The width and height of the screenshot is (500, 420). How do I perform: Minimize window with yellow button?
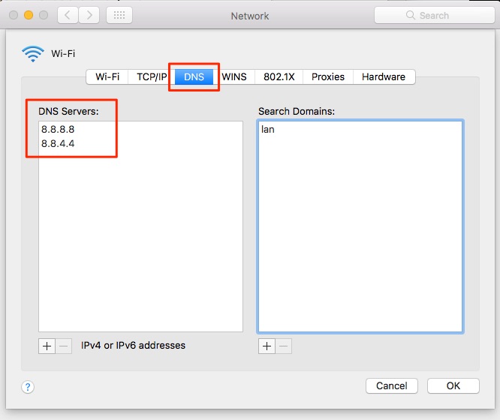tap(29, 15)
